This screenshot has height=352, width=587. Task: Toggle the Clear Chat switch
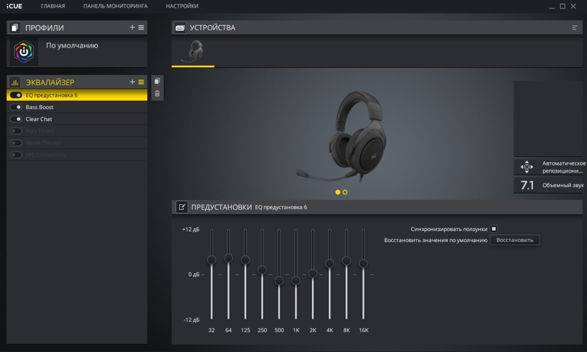point(16,119)
